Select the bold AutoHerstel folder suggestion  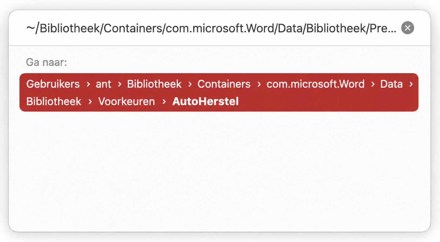point(205,101)
